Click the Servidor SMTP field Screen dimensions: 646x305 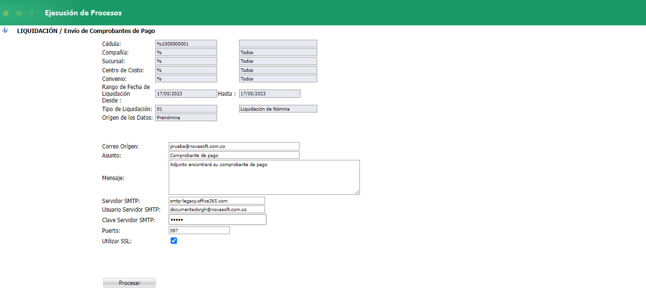click(217, 201)
